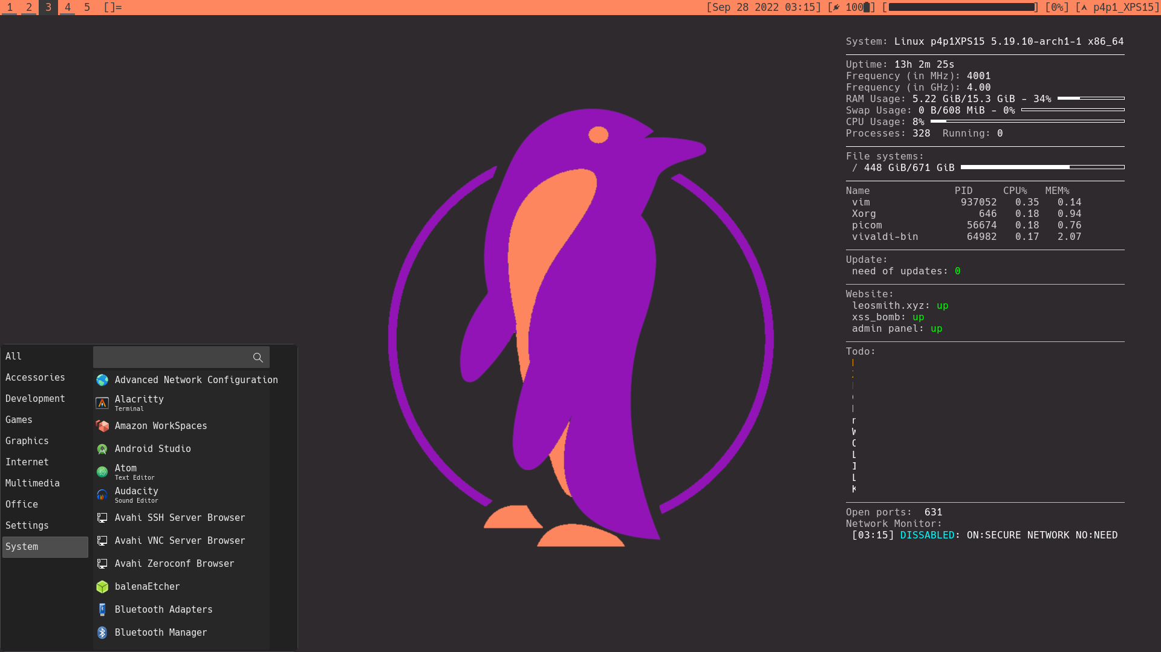Show the All applications category

click(14, 357)
